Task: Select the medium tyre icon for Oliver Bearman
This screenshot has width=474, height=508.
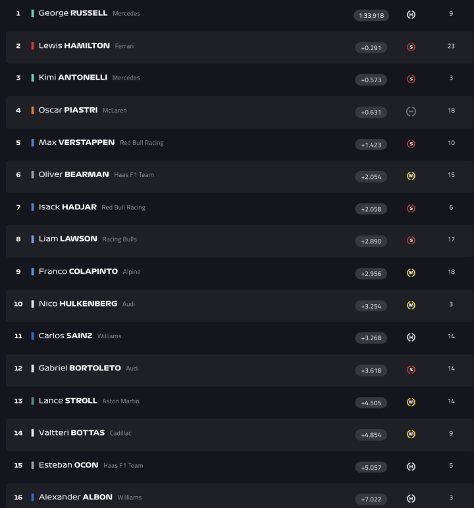Action: pos(411,176)
